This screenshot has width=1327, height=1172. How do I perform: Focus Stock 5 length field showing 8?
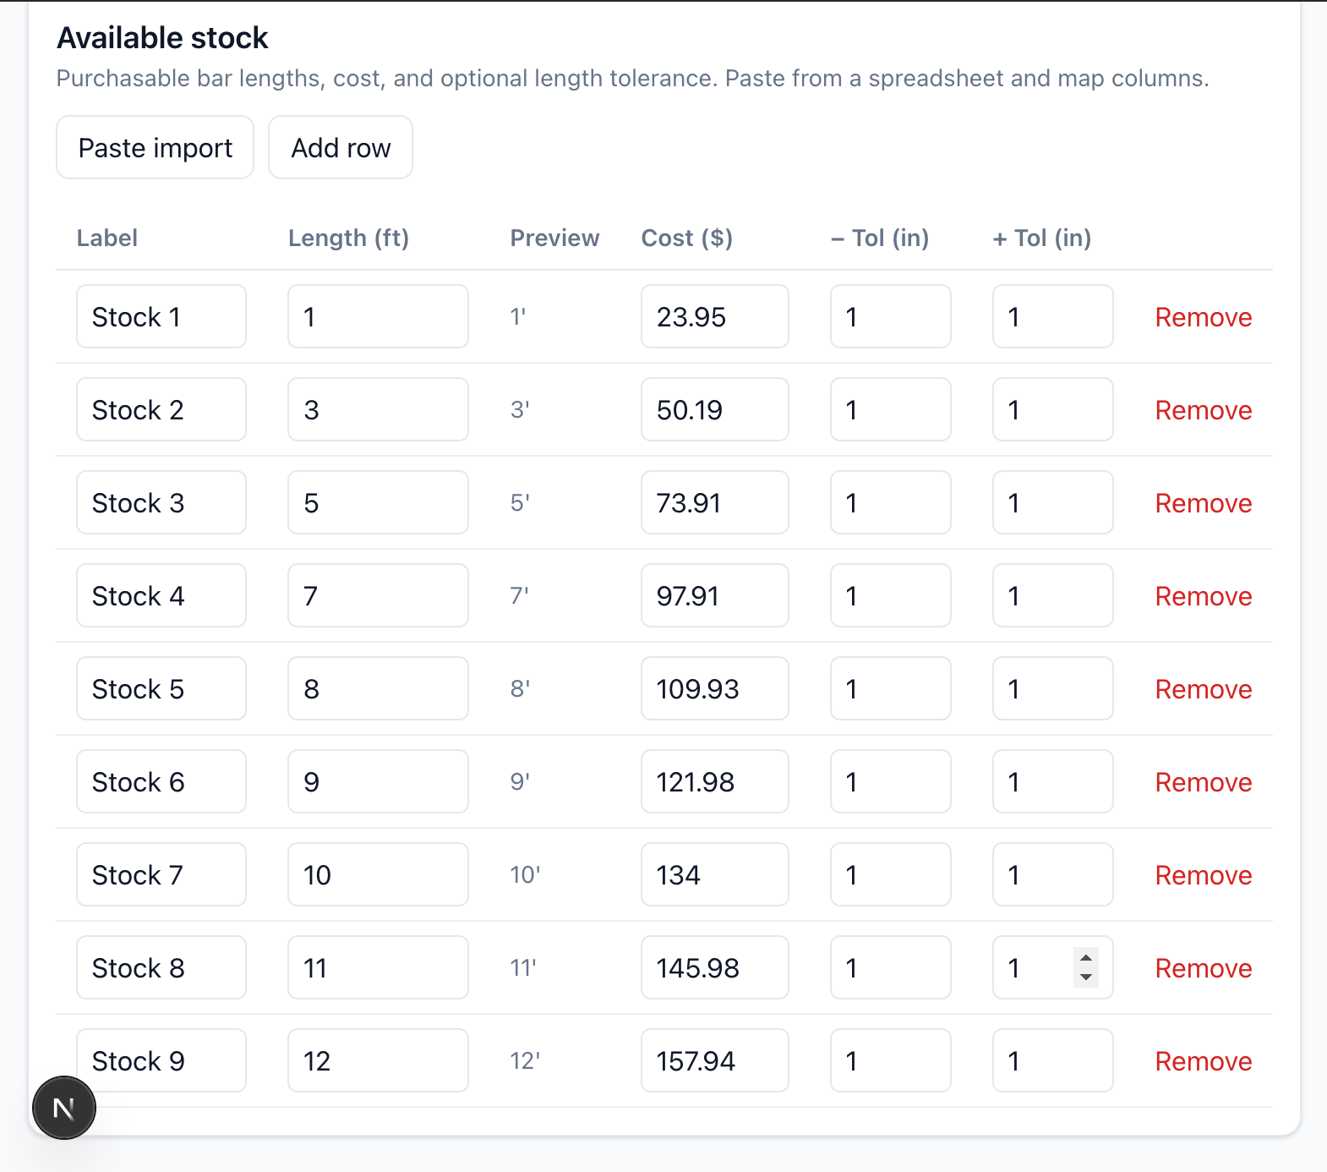pyautogui.click(x=378, y=688)
